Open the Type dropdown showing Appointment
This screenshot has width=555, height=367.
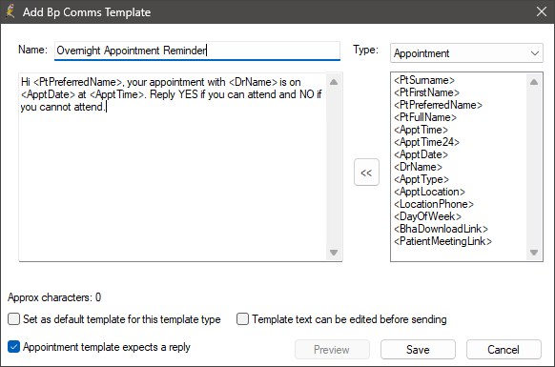point(466,53)
